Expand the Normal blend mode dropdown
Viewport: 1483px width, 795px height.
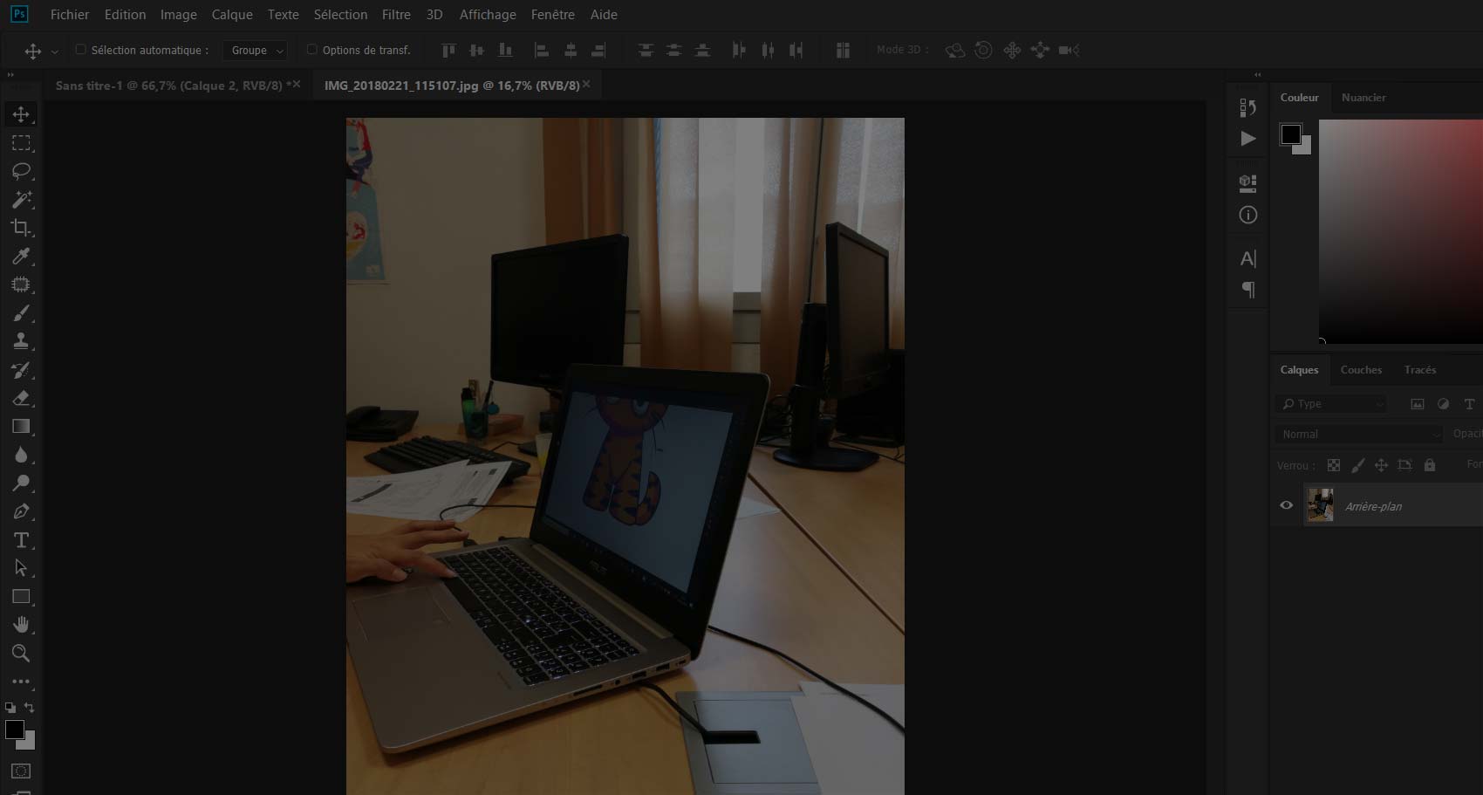[x=1358, y=434]
